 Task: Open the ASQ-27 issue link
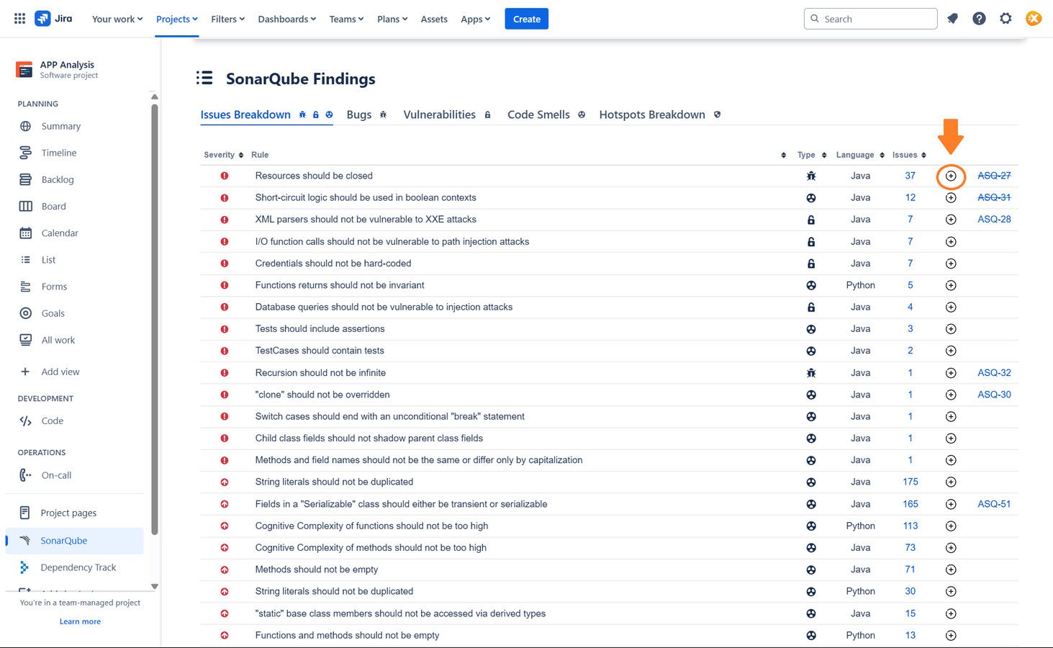coord(994,176)
